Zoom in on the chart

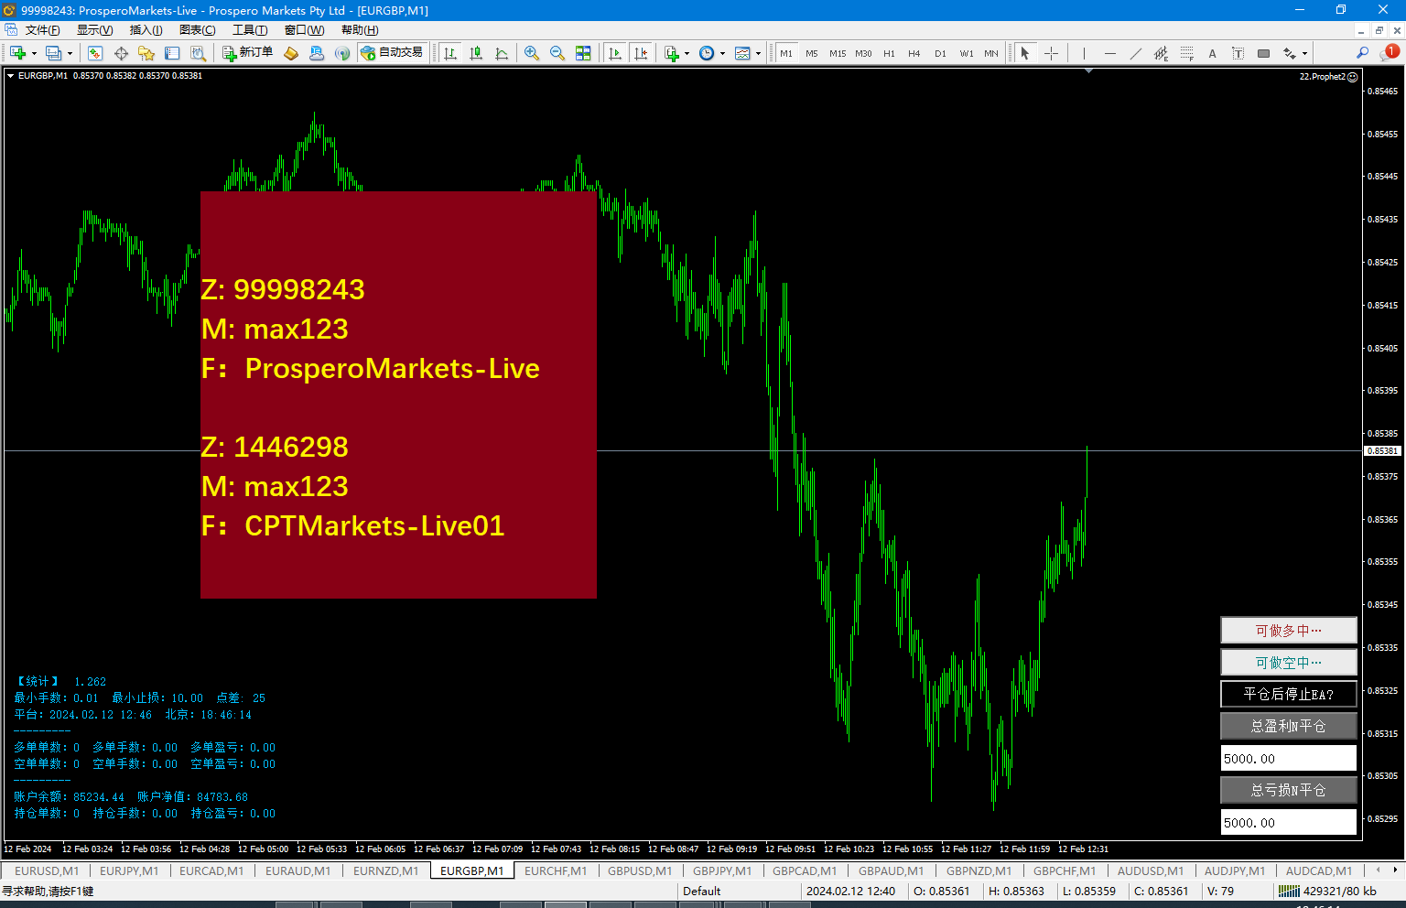pos(532,53)
